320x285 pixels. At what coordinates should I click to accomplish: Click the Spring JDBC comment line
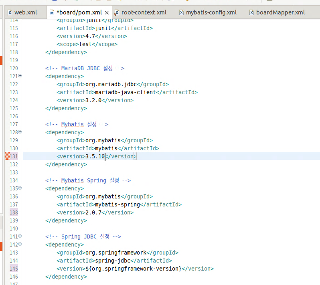point(83,236)
